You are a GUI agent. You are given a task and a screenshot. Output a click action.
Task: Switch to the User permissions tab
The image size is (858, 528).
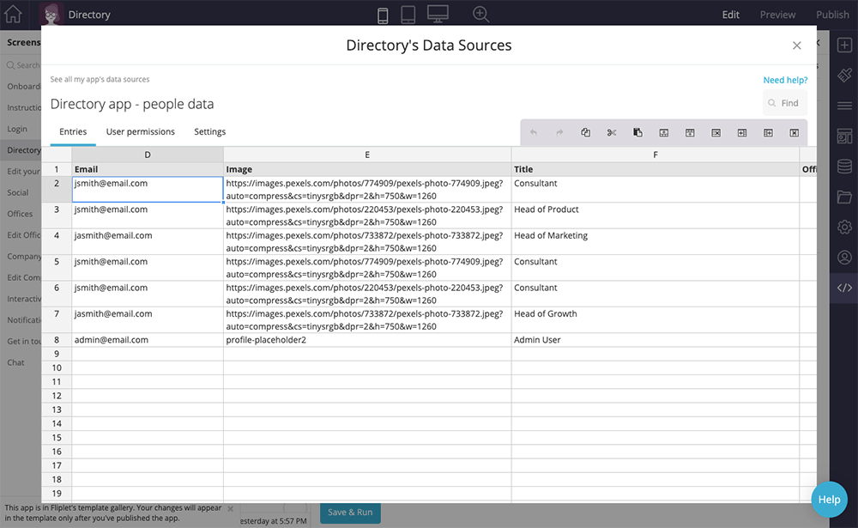(140, 132)
